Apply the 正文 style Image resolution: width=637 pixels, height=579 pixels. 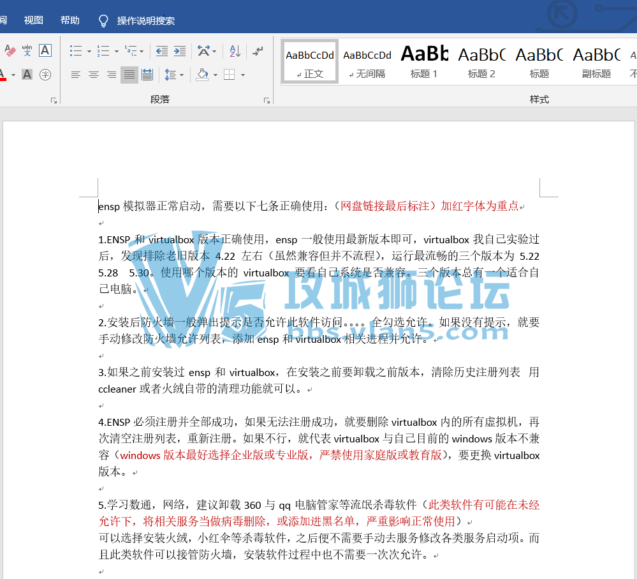[x=309, y=62]
